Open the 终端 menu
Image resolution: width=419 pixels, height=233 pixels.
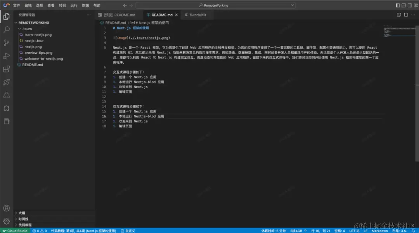(85, 5)
